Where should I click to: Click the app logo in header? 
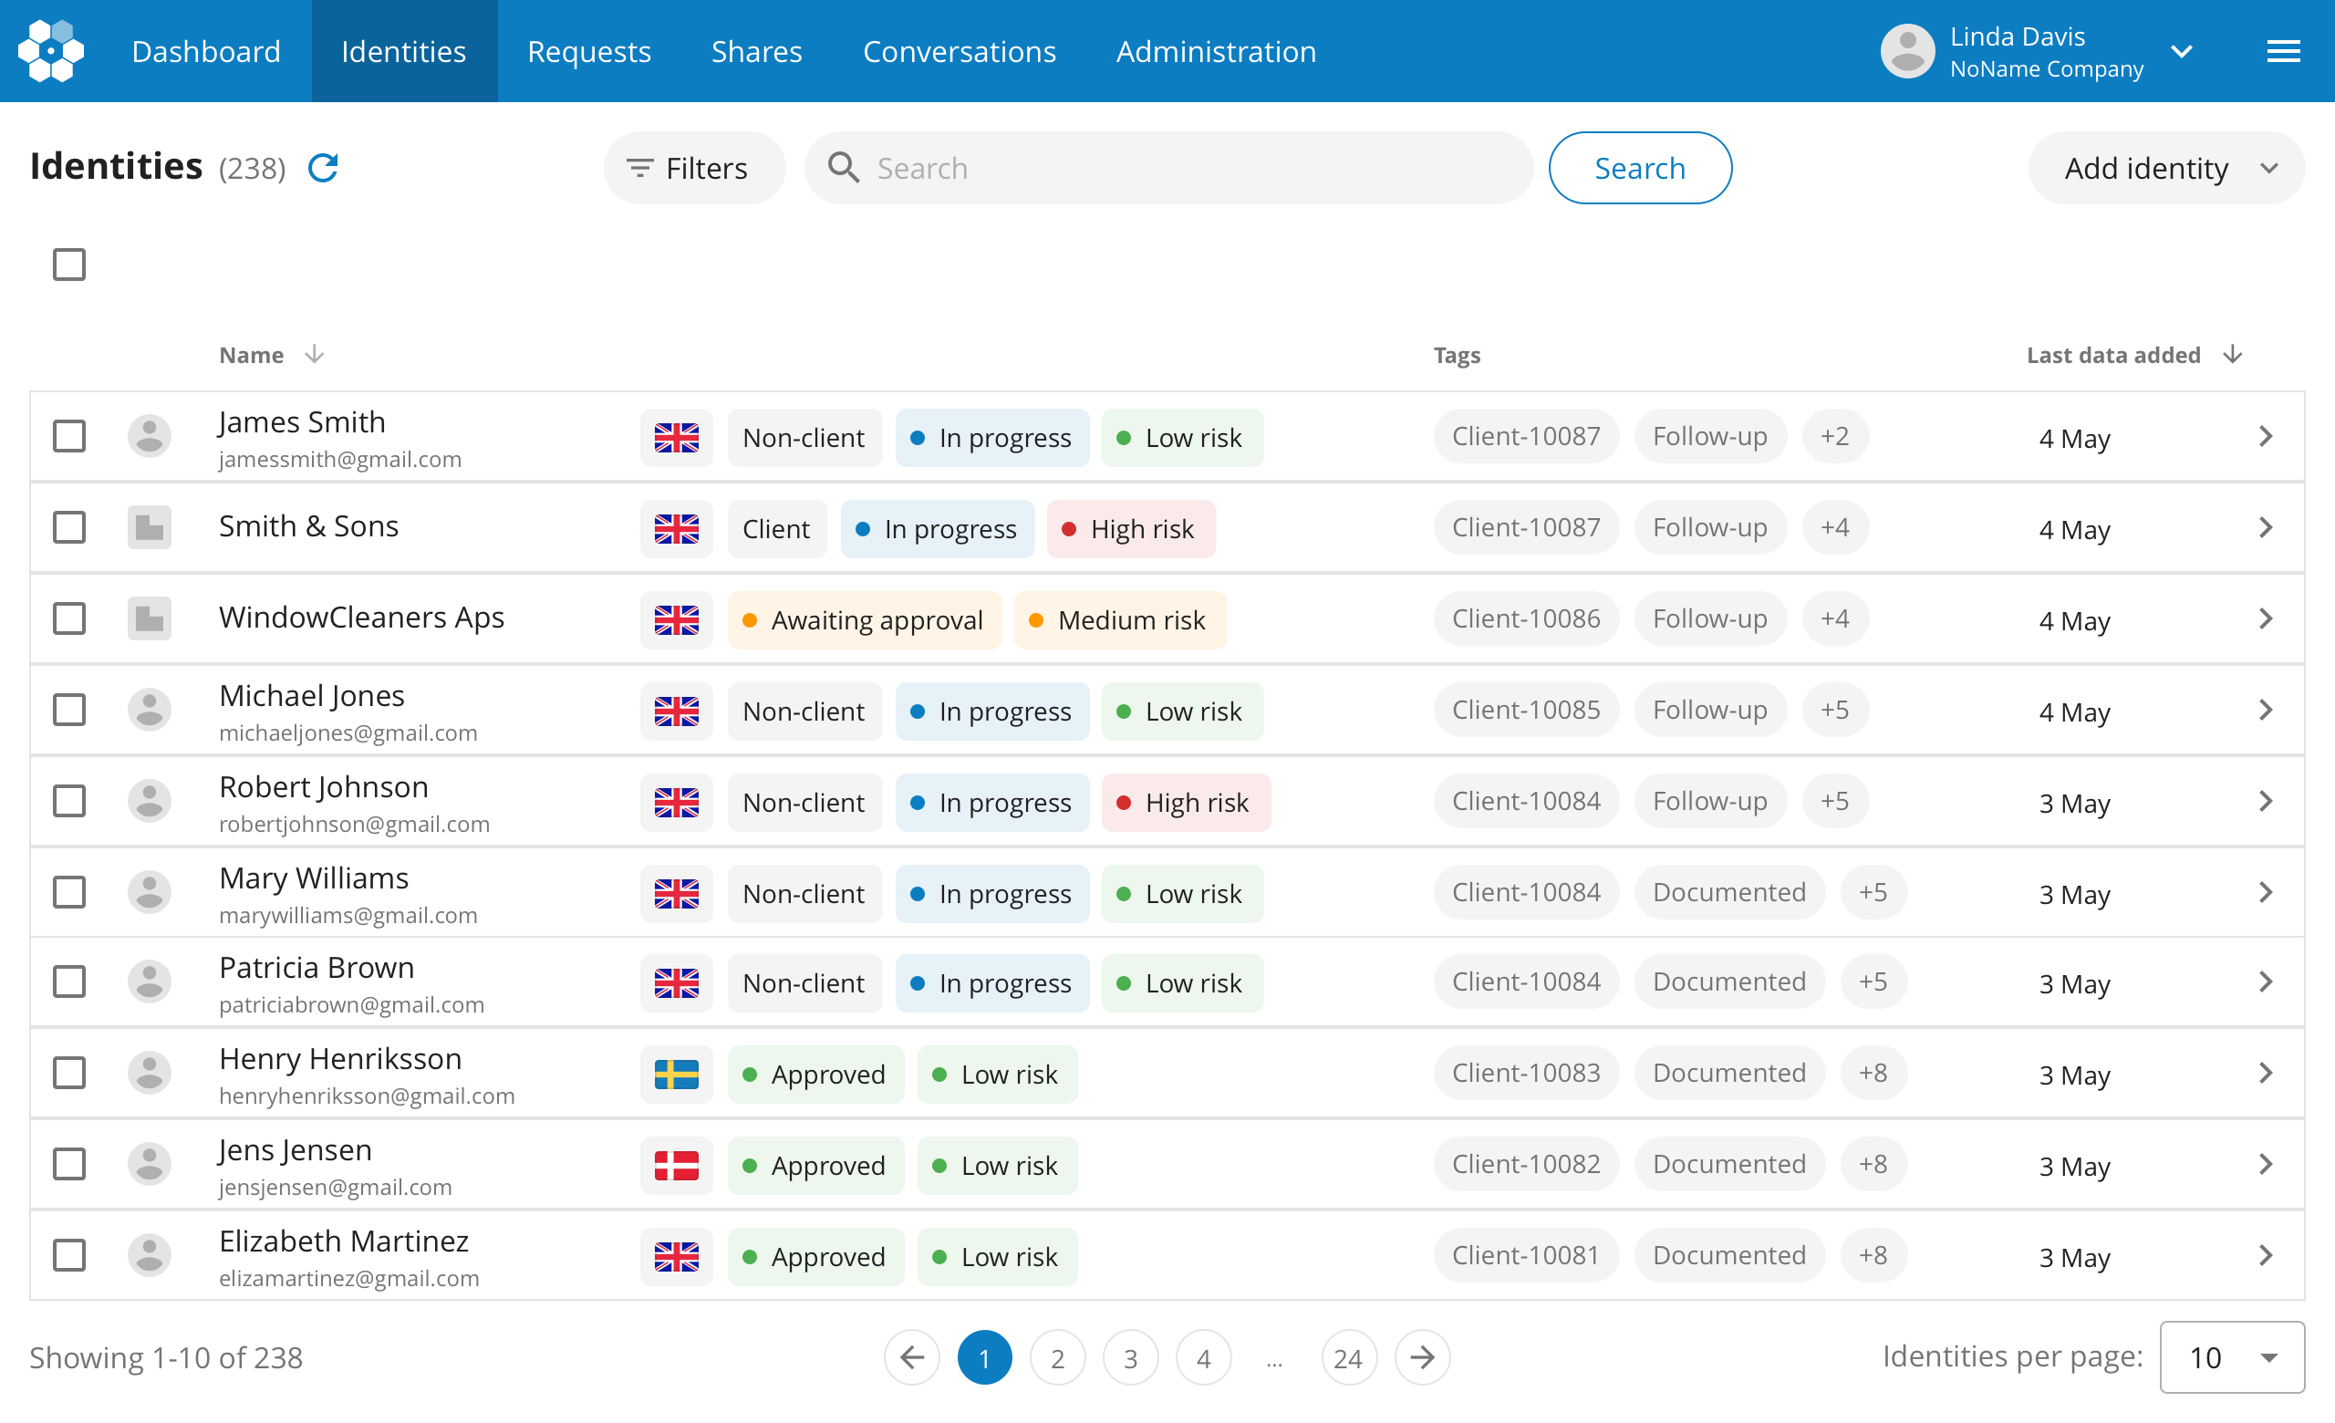(x=51, y=51)
